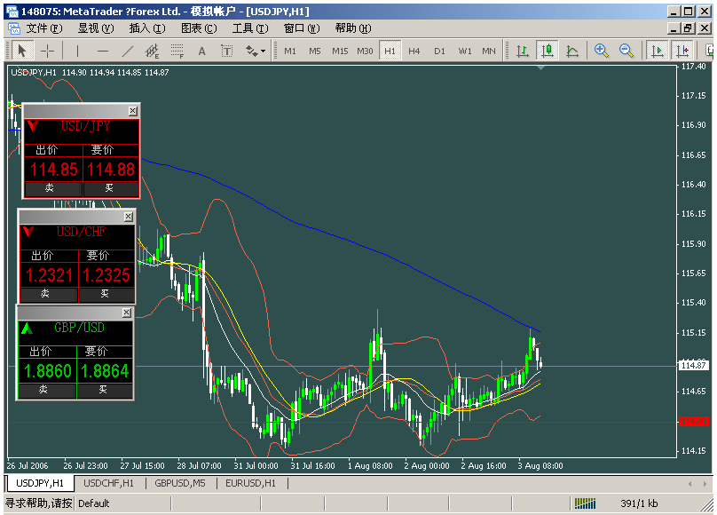Choose the trendline drawing tool

[128, 51]
